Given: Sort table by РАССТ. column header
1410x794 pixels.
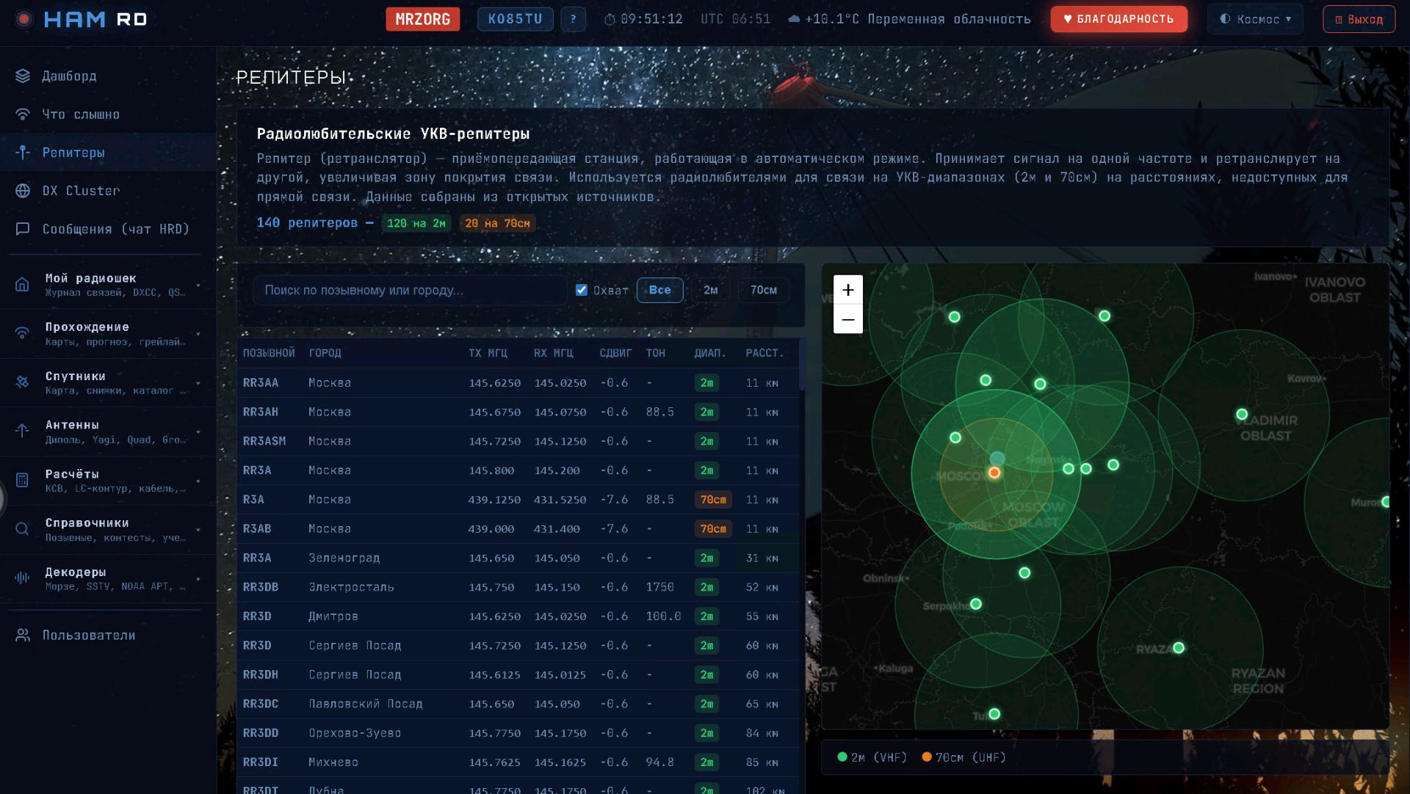Looking at the screenshot, I should coord(764,353).
